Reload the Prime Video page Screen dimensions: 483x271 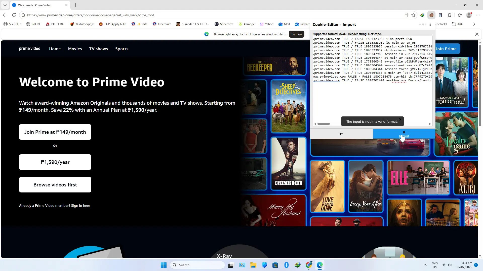coord(14,15)
